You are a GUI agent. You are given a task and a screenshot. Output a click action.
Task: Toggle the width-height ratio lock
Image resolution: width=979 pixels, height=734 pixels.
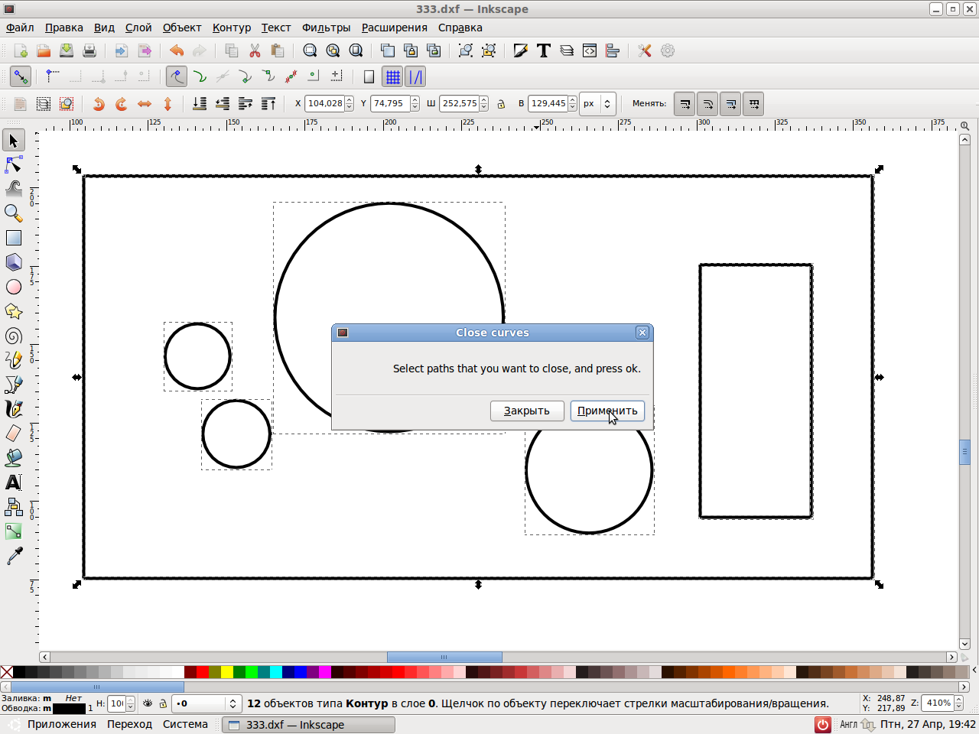(x=501, y=104)
